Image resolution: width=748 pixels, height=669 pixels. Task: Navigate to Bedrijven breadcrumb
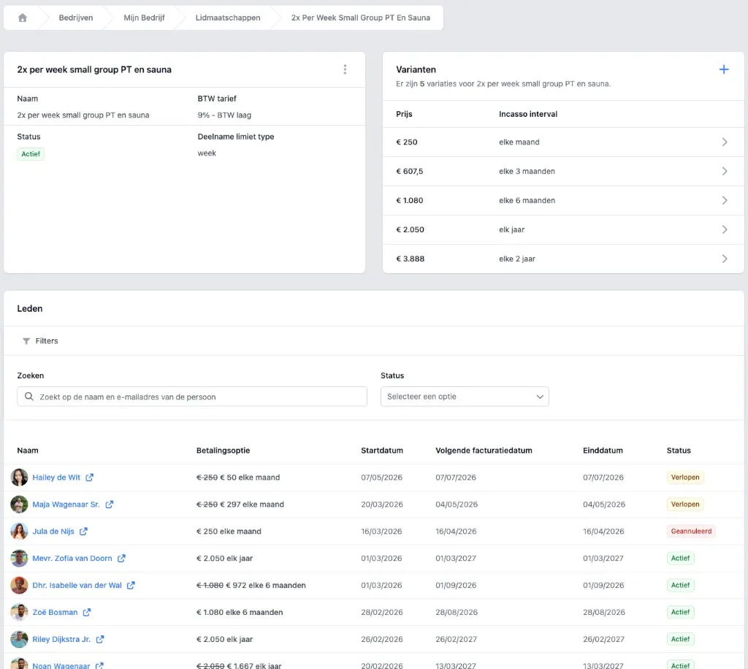[76, 18]
